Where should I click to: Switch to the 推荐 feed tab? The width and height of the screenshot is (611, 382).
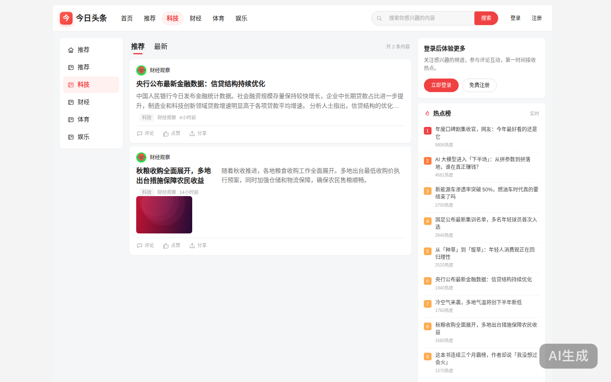138,47
